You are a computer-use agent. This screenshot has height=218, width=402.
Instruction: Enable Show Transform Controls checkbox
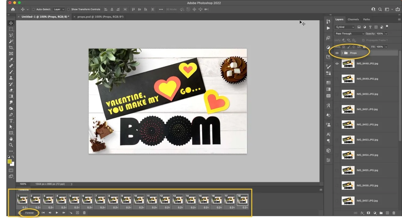[x=68, y=9]
